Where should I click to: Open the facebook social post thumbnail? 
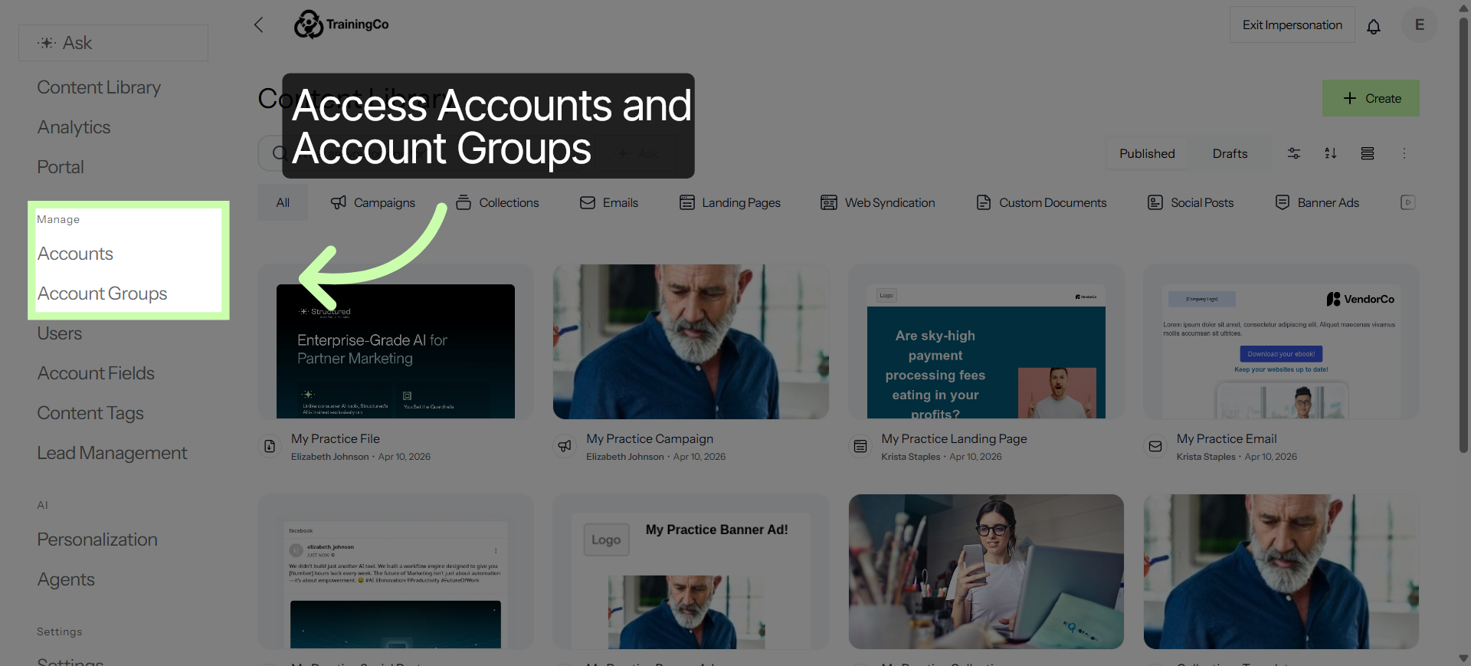(x=395, y=572)
